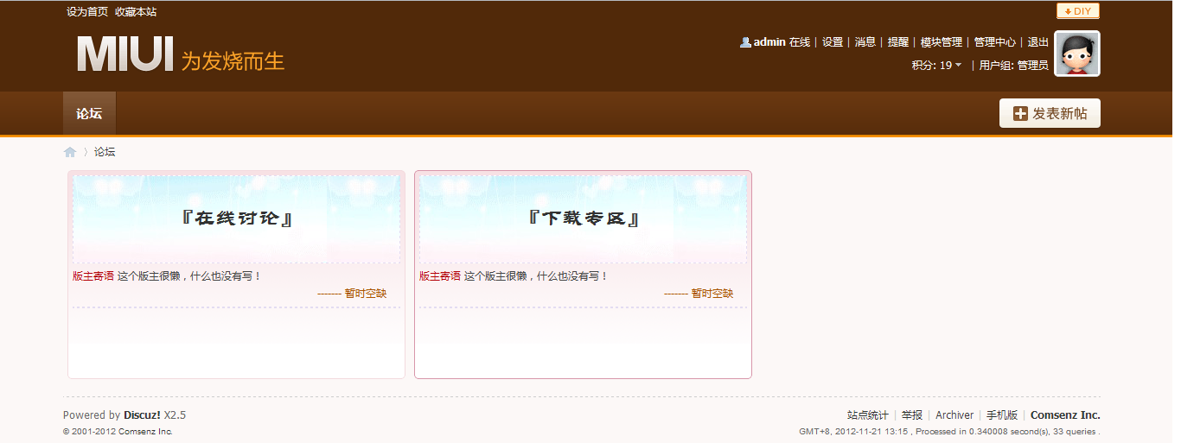Click 为发烧而生 slogan text
Image resolution: width=1181 pixels, height=443 pixels.
pyautogui.click(x=233, y=60)
